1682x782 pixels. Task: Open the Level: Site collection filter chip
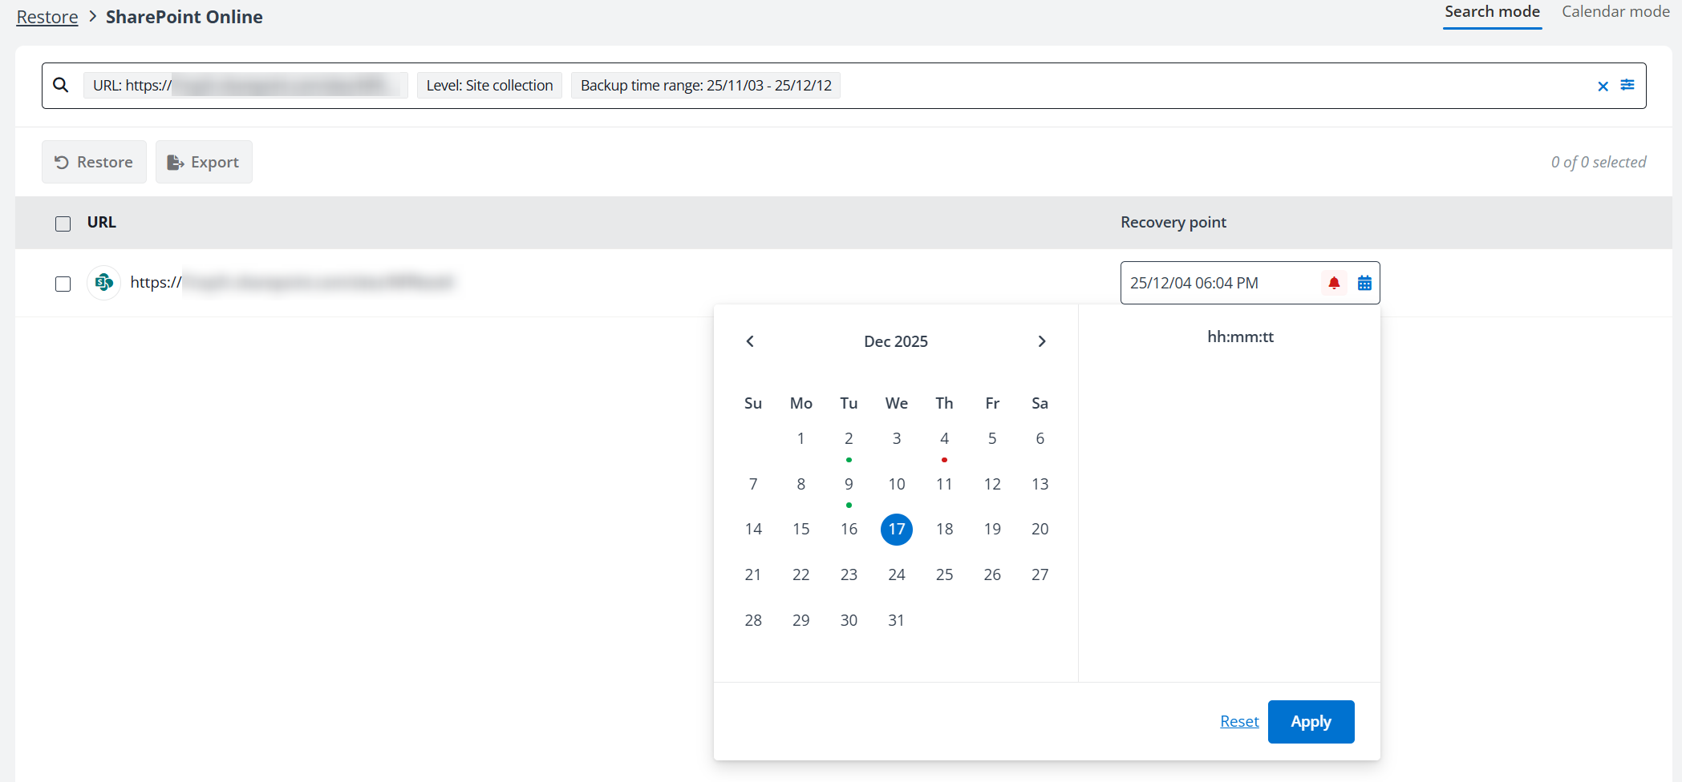[489, 85]
